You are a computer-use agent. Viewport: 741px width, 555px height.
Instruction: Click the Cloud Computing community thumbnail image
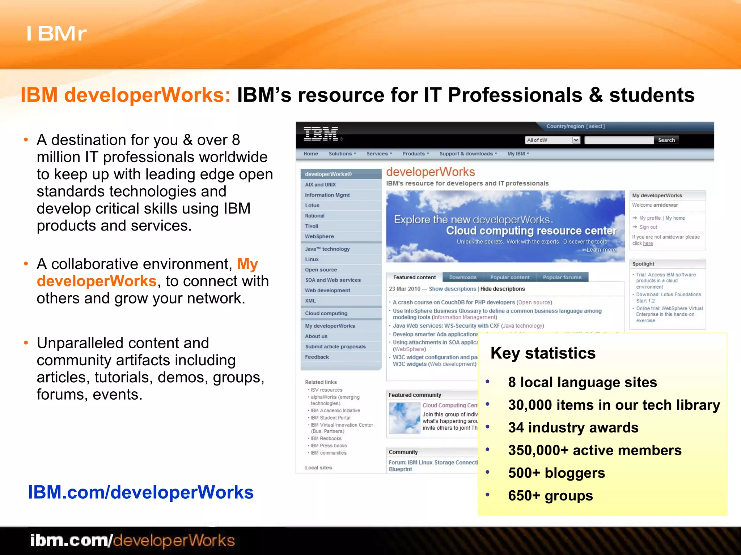click(404, 418)
